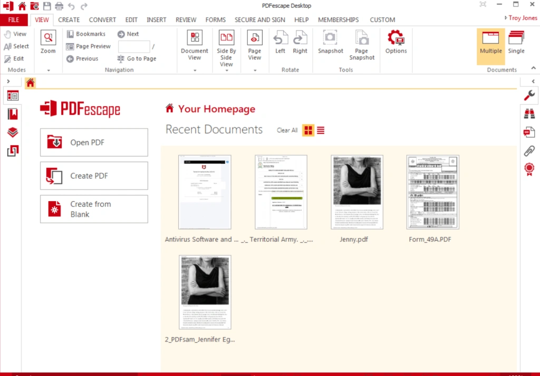
Task: Click the Open PDF icon in title bar
Action: pos(34,6)
